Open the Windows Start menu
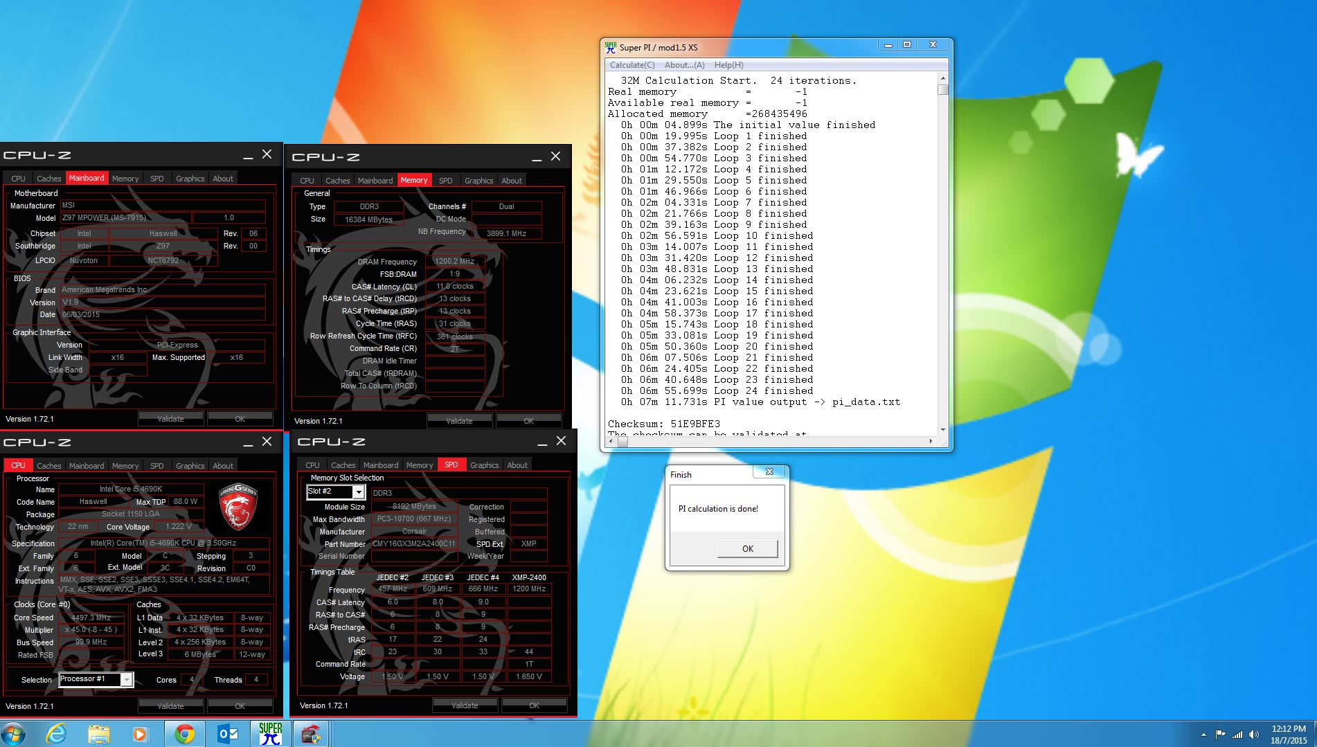 (x=14, y=734)
